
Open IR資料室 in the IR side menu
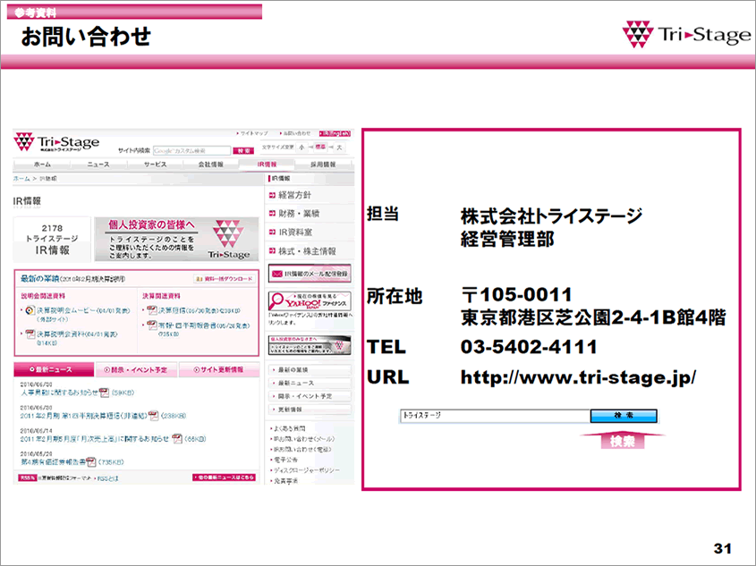(295, 232)
